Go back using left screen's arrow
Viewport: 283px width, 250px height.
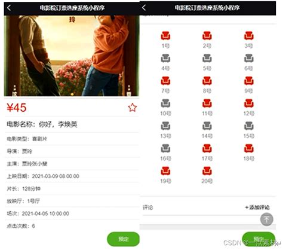[x=9, y=8]
